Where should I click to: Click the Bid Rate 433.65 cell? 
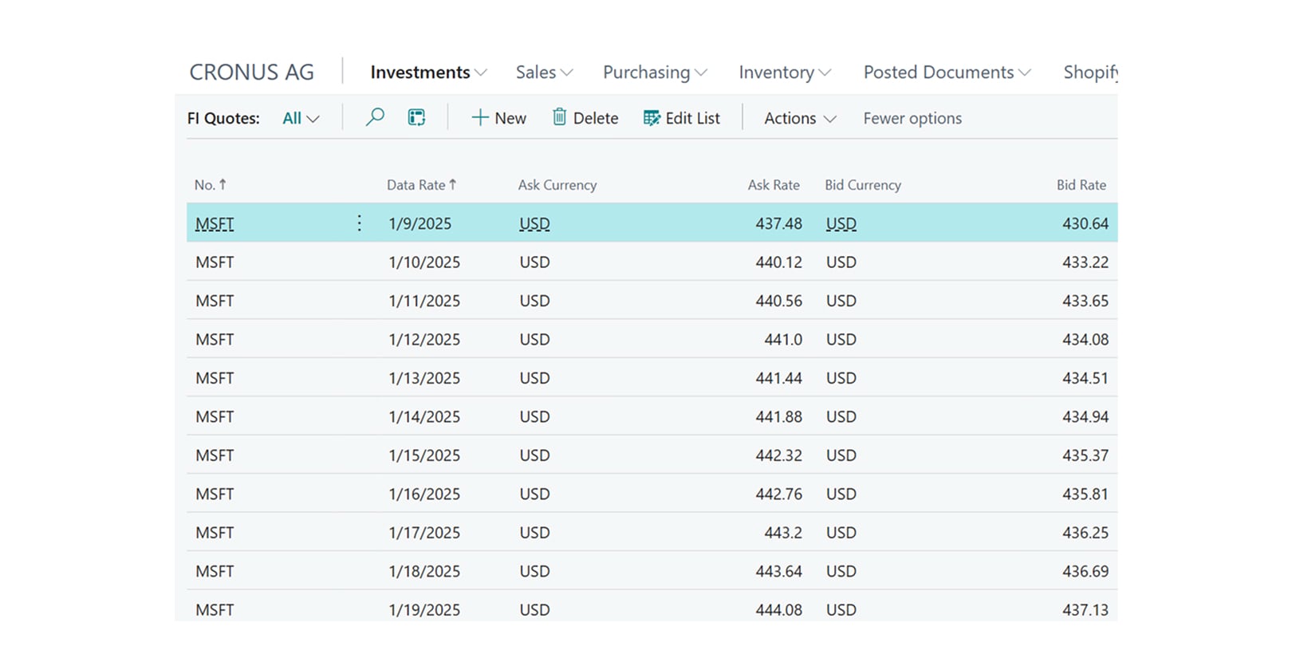tap(1085, 301)
